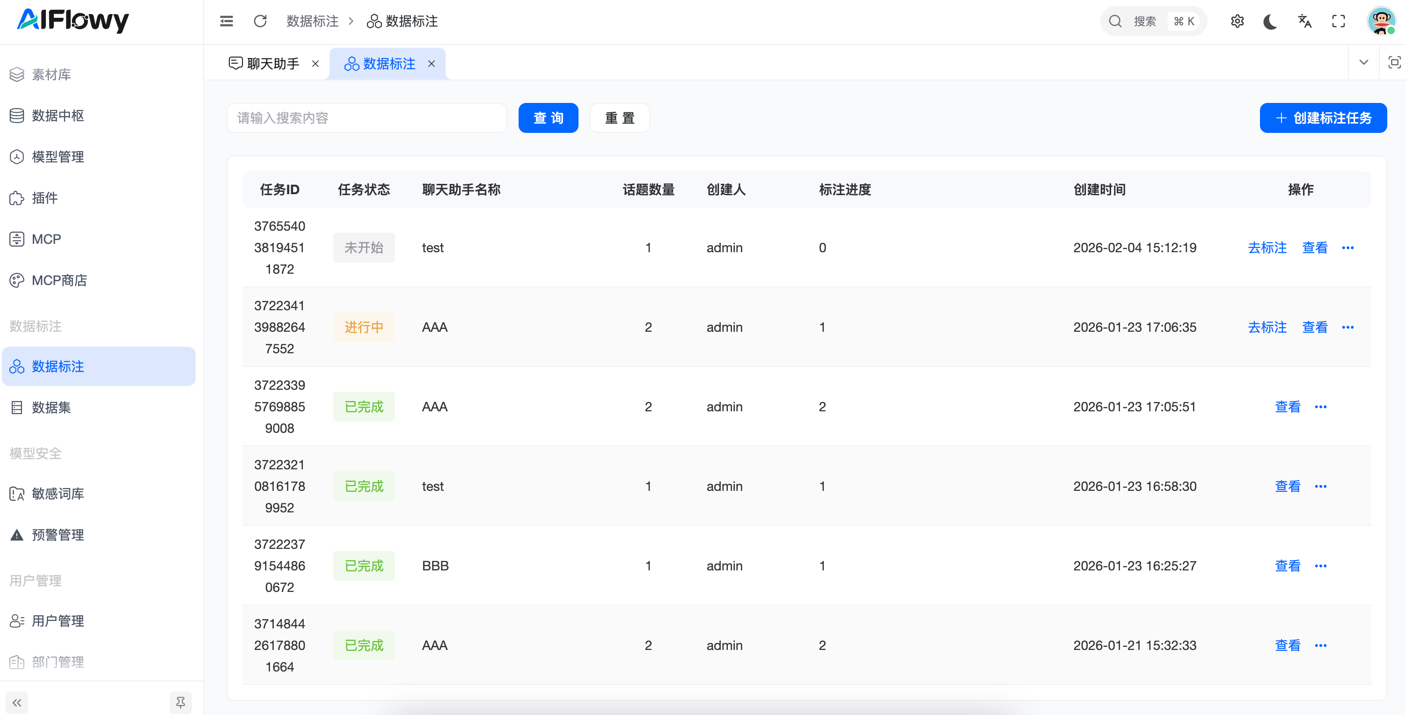This screenshot has width=1406, height=715.
Task: Open more actions for the BBB task
Action: [1320, 566]
